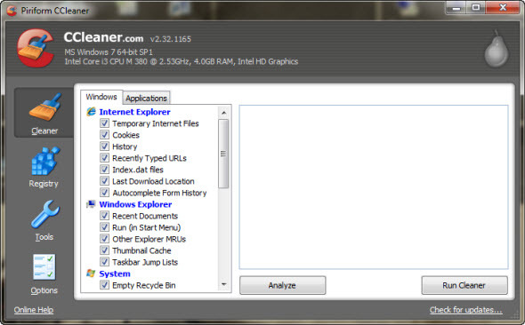The image size is (525, 325).
Task: Uncheck Thumbnail Cache option
Action: tap(104, 250)
